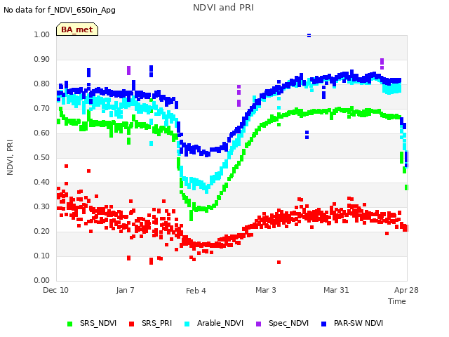The height and width of the screenshot is (337, 449).
Task: Click the blue outlier point at 1.00
Action: 309,36
